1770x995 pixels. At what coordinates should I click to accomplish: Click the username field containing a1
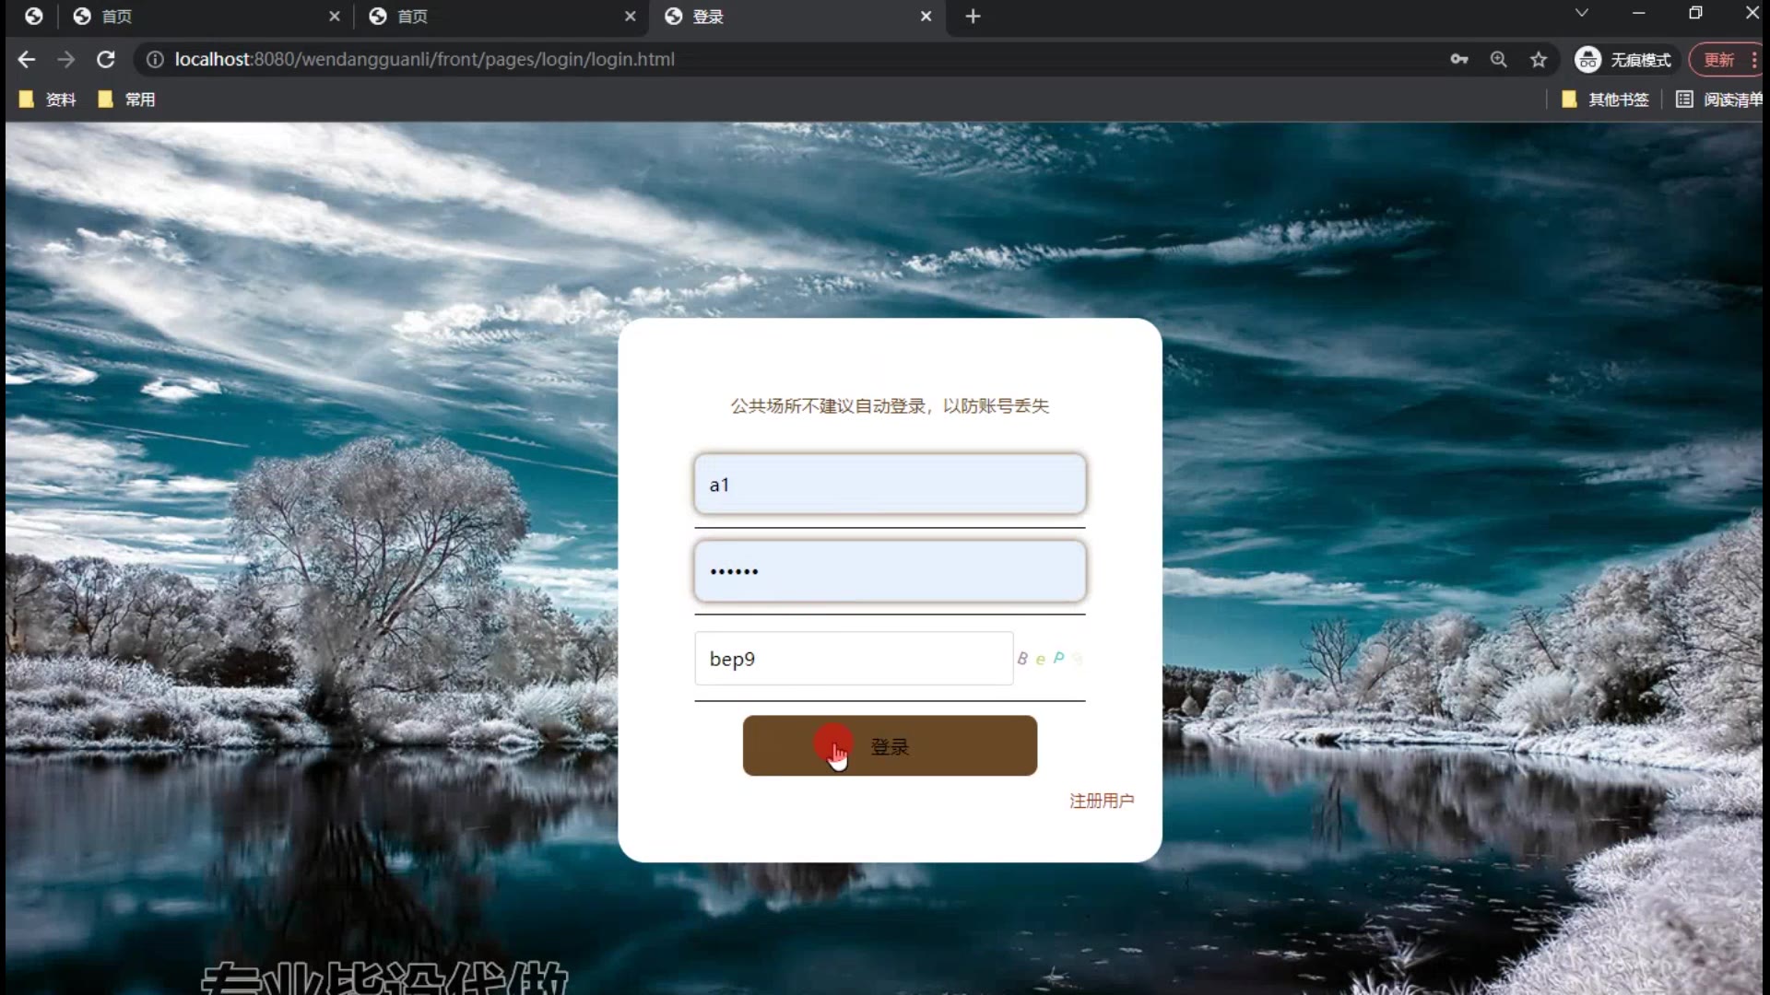tap(889, 485)
